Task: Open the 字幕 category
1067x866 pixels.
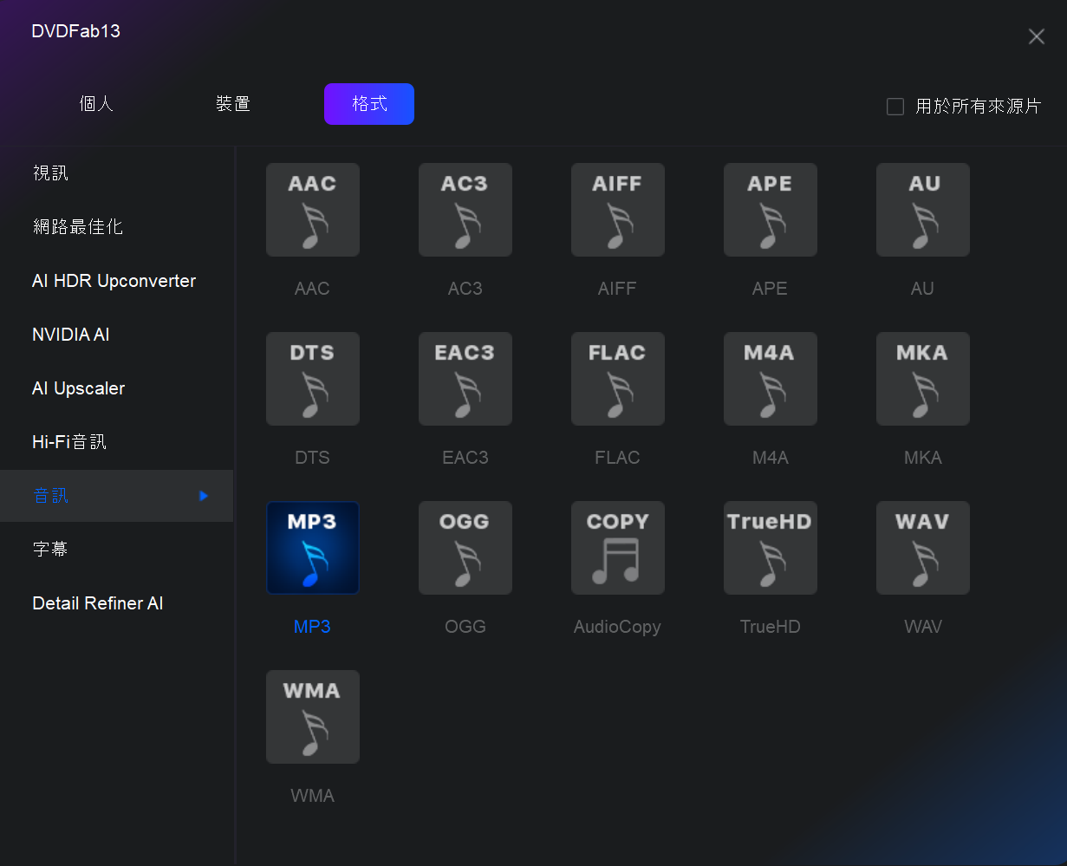Action: point(117,550)
